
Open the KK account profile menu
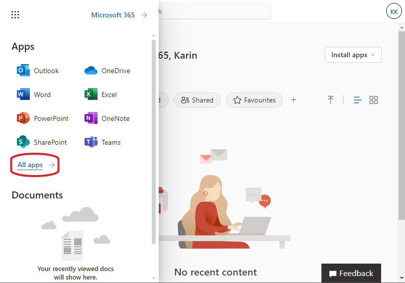[x=394, y=11]
